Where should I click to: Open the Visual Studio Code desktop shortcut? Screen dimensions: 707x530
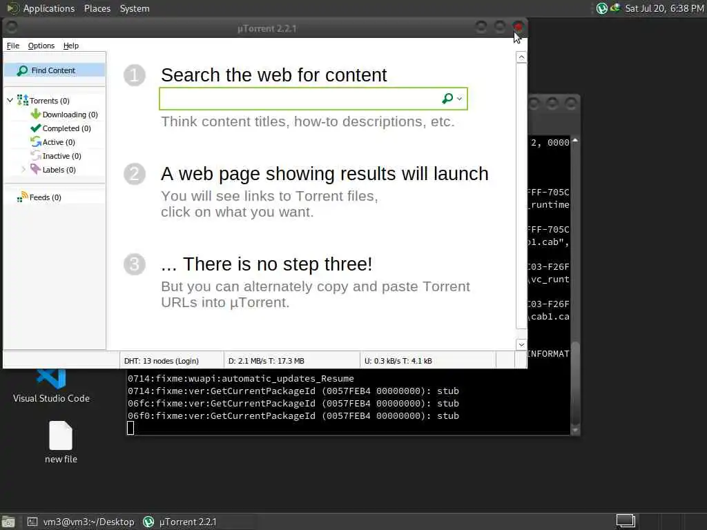coord(51,385)
